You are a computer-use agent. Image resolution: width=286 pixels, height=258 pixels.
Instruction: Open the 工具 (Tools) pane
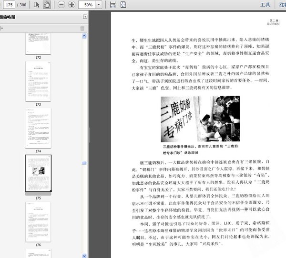pyautogui.click(x=266, y=5)
